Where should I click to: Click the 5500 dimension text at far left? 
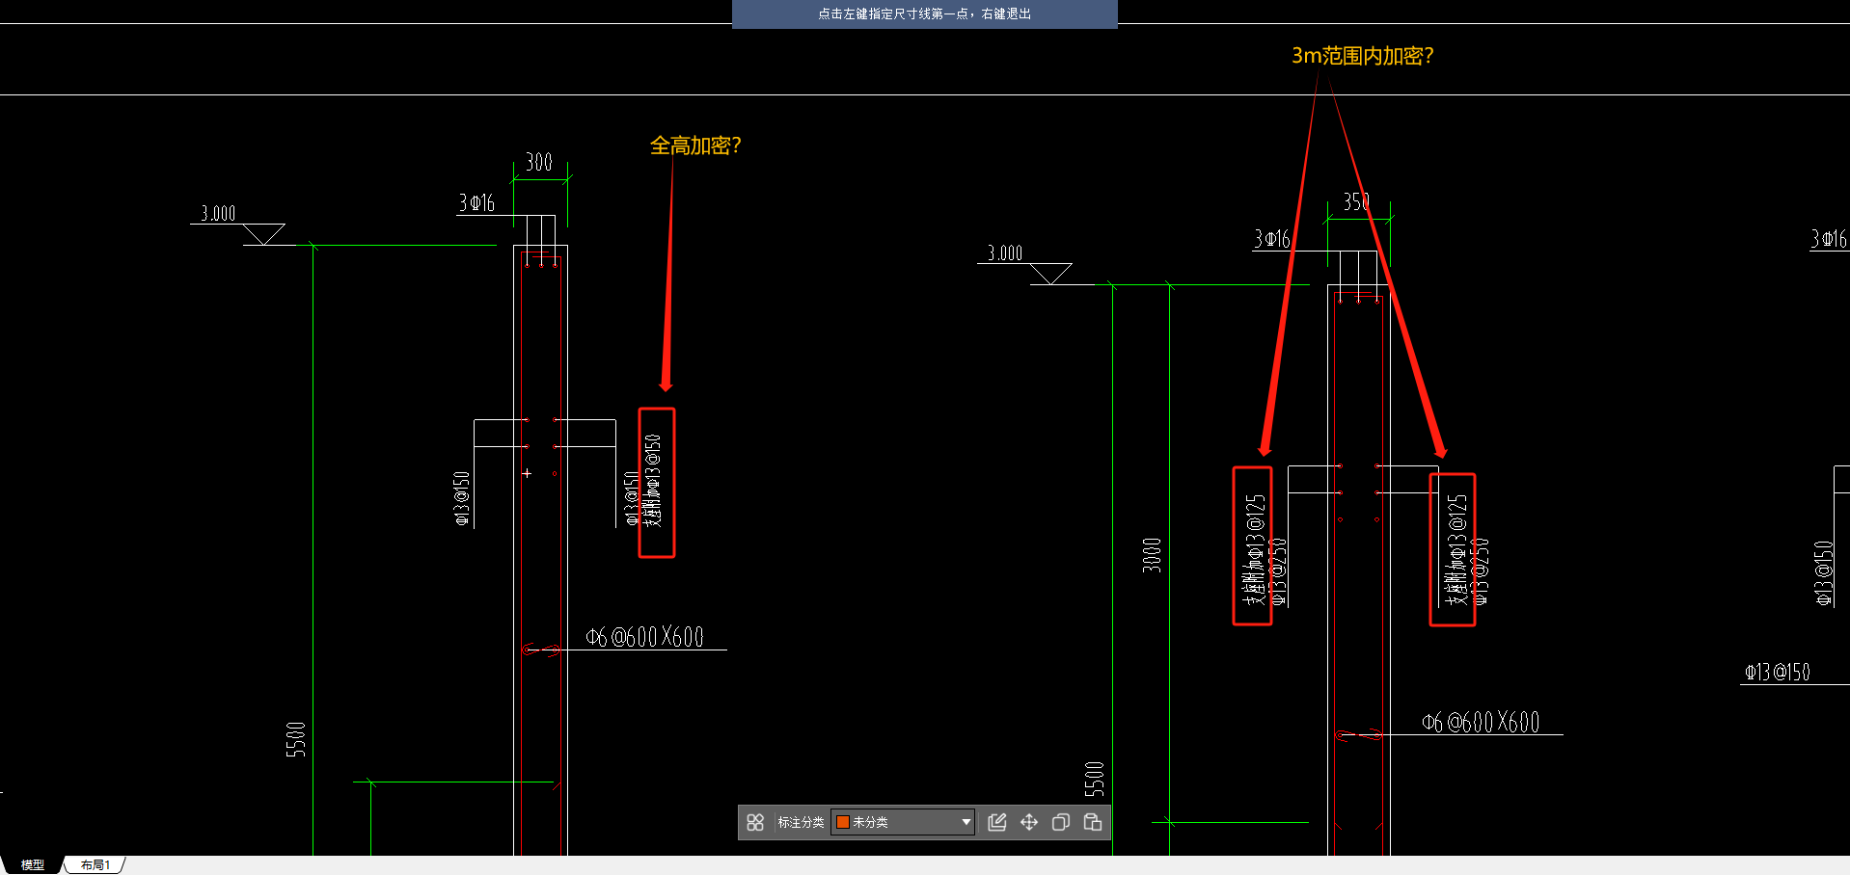tap(296, 739)
